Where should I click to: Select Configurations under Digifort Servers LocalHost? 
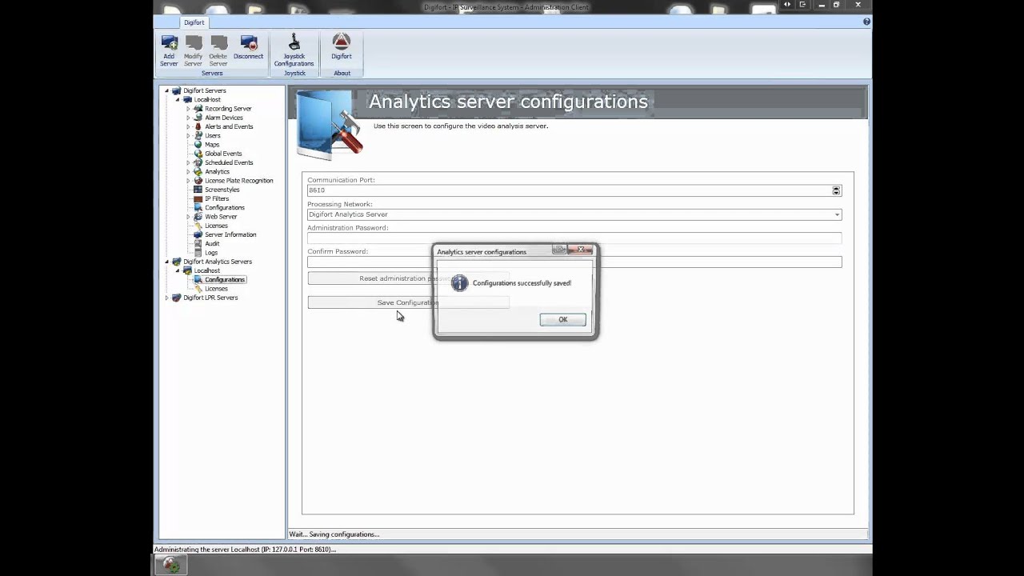pyautogui.click(x=225, y=208)
